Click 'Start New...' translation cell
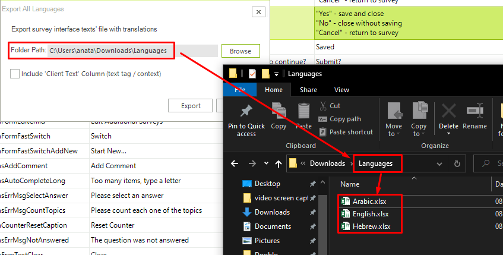The height and width of the screenshot is (255, 503). coord(109,151)
